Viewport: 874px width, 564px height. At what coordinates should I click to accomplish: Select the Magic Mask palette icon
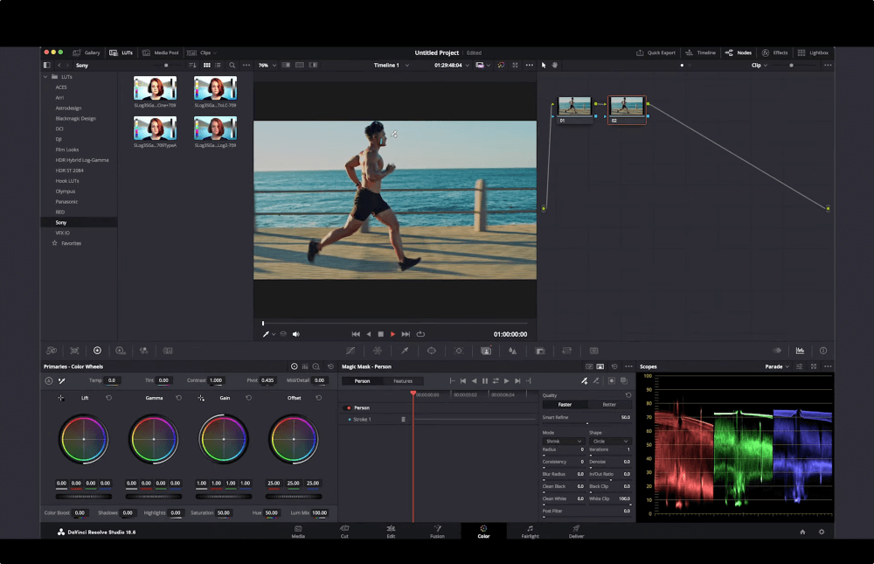486,351
